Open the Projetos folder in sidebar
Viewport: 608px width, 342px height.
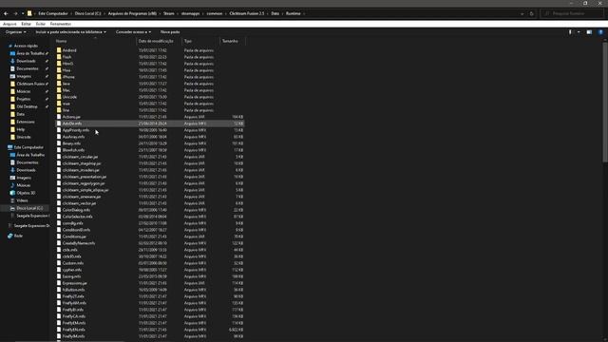point(23,99)
